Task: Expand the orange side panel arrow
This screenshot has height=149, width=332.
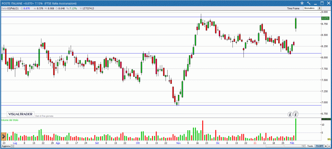Action: (x=4, y=136)
